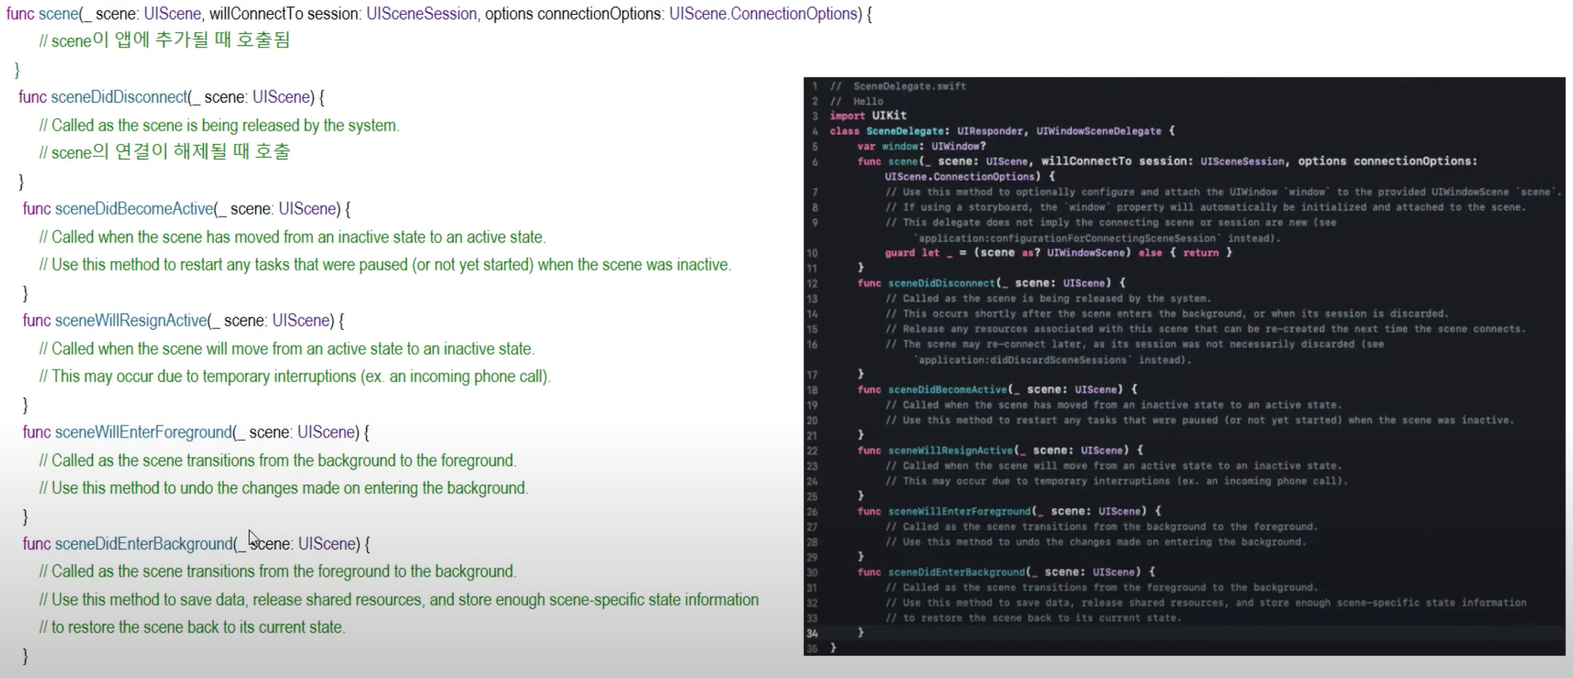Click 'import UIKit' in the dark code editor
1573x678 pixels.
click(x=868, y=115)
